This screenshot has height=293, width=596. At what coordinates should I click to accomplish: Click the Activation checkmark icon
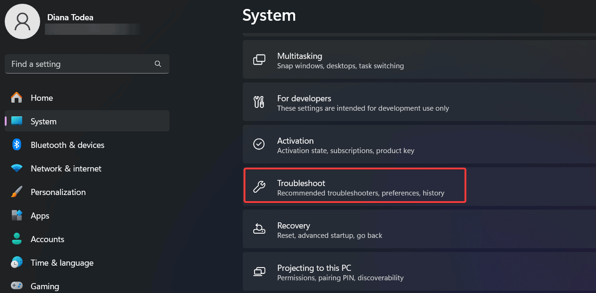coord(259,145)
